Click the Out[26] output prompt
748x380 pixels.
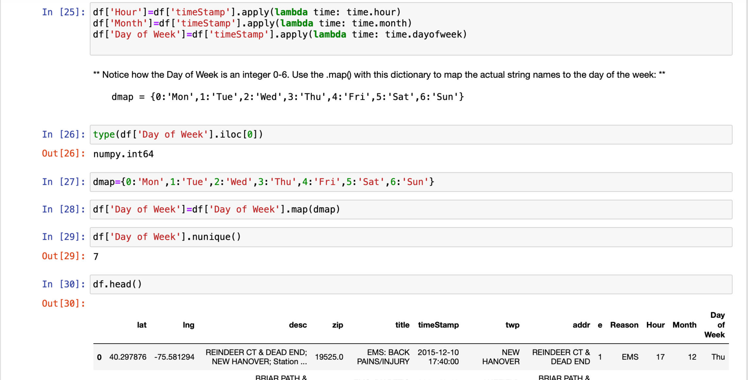click(63, 153)
